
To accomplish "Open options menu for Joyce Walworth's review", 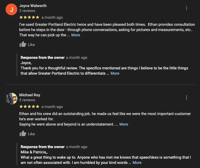I will (187, 8).
